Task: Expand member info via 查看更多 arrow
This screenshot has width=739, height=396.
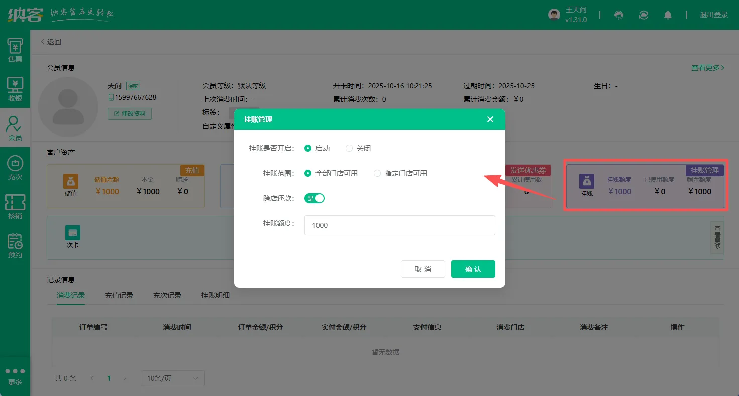Action: coord(708,67)
